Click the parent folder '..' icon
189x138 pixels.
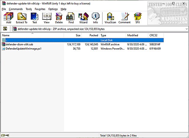click(4, 40)
